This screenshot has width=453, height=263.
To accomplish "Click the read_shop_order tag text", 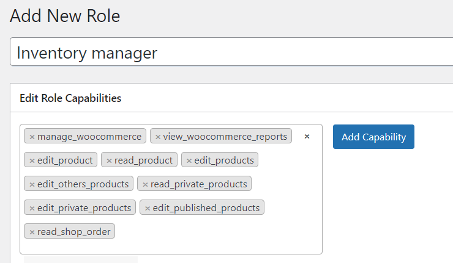I will [74, 231].
